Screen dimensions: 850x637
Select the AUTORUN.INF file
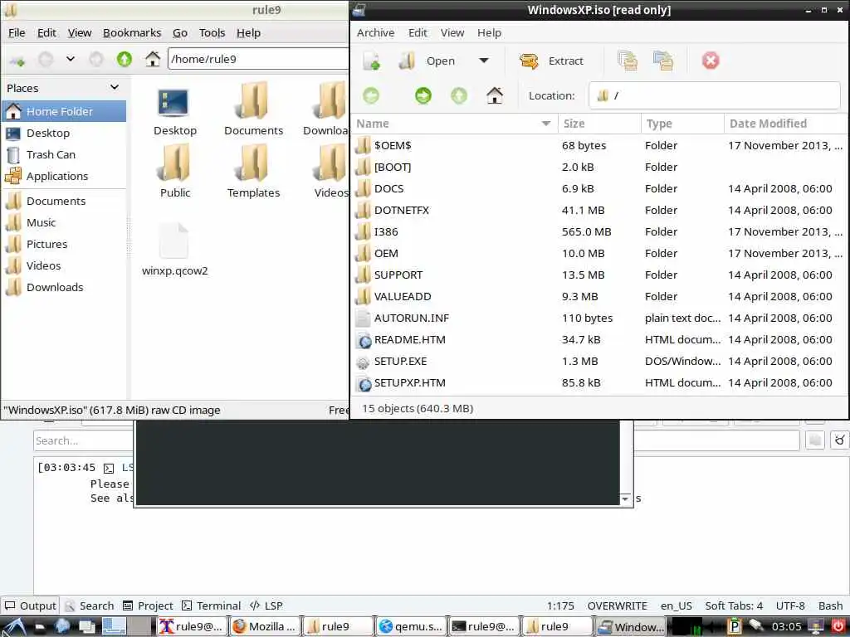[599, 318]
